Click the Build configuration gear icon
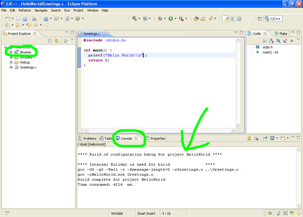This screenshot has width=303, height=217. [145, 19]
